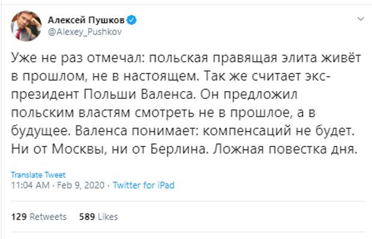The height and width of the screenshot is (239, 372).
Task: Click the display name Алексей Пушков
Action: pyautogui.click(x=86, y=20)
